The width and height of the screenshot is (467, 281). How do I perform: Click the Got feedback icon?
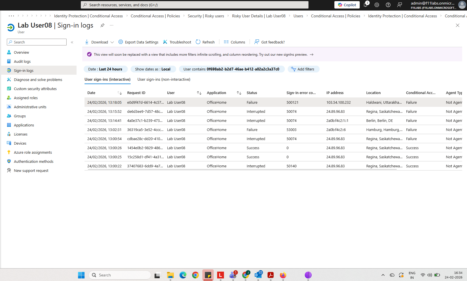(x=257, y=42)
